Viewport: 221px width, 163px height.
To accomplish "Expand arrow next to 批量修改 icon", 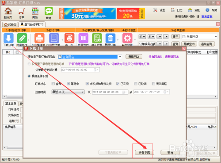I will click(x=29, y=40).
